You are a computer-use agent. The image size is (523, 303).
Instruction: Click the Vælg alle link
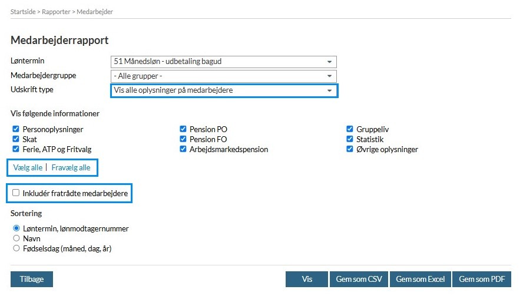click(x=28, y=167)
